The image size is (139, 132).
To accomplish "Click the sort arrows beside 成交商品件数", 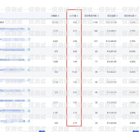I will click(x=98, y=16).
